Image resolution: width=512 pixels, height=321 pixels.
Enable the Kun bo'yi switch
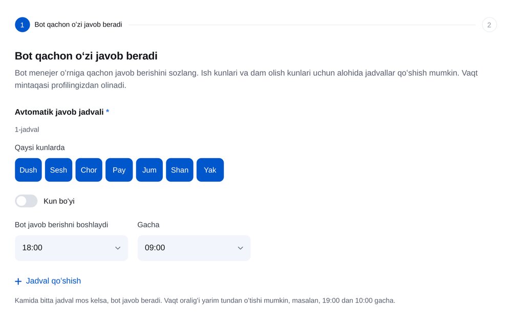pyautogui.click(x=26, y=201)
